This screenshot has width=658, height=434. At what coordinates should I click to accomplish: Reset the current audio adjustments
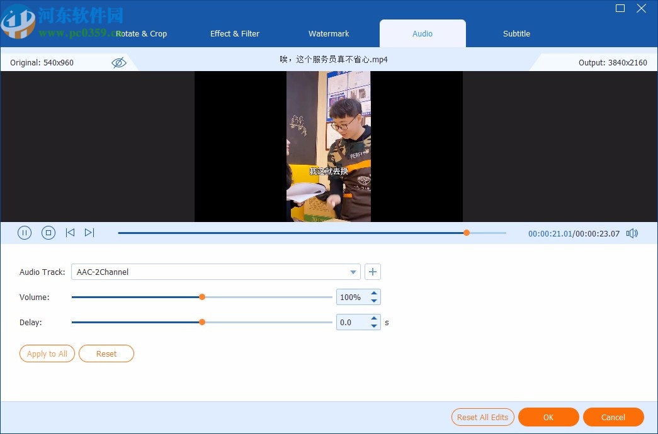(x=106, y=353)
